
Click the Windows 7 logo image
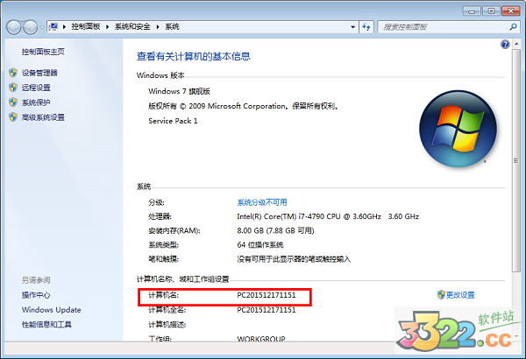point(458,129)
